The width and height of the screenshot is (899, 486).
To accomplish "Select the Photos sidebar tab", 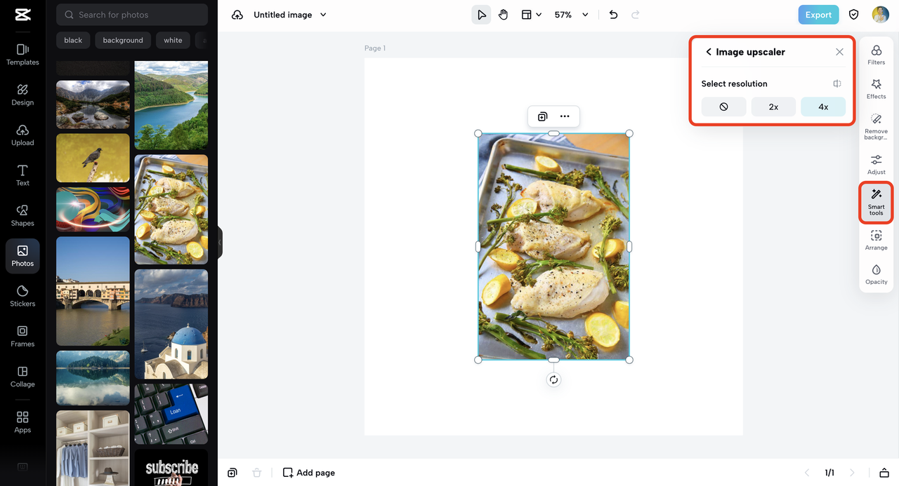I will 22,256.
